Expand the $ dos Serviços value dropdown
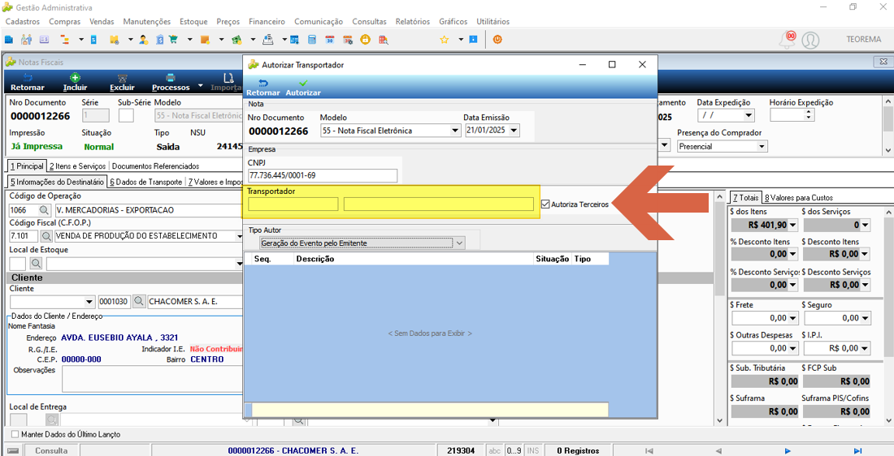The image size is (894, 456). tap(866, 226)
